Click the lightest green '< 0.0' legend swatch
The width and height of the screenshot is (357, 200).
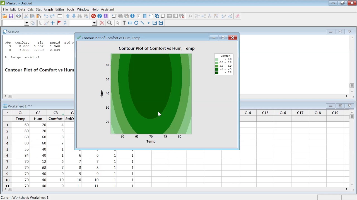tap(217, 59)
